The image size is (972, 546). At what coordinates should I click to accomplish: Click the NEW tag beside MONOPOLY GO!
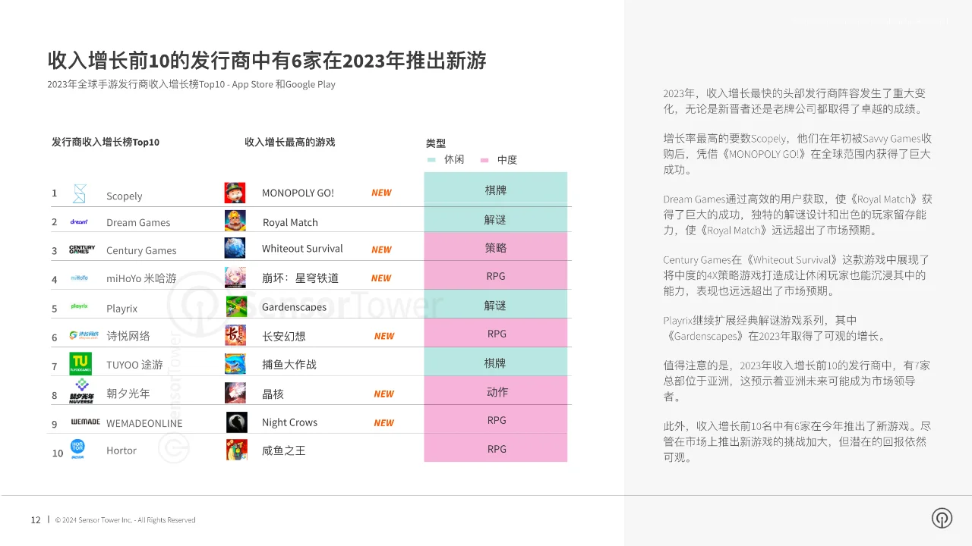pos(381,193)
